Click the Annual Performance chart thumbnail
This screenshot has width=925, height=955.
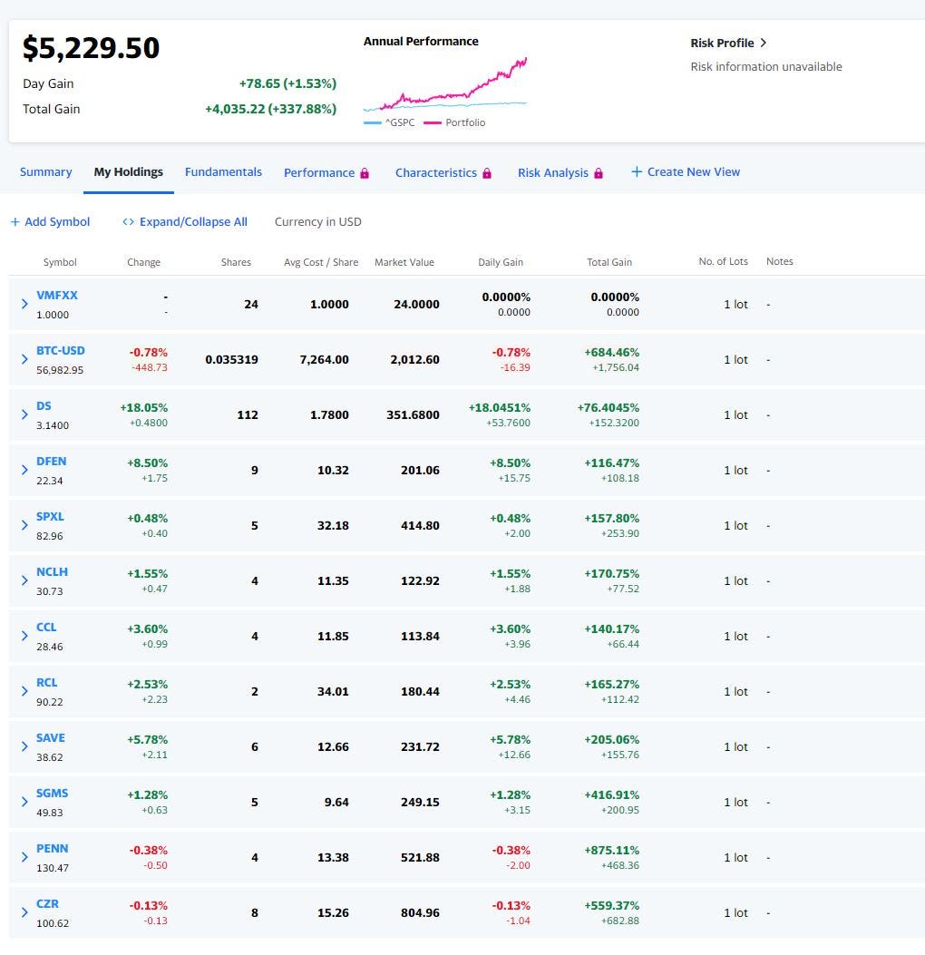pyautogui.click(x=445, y=84)
